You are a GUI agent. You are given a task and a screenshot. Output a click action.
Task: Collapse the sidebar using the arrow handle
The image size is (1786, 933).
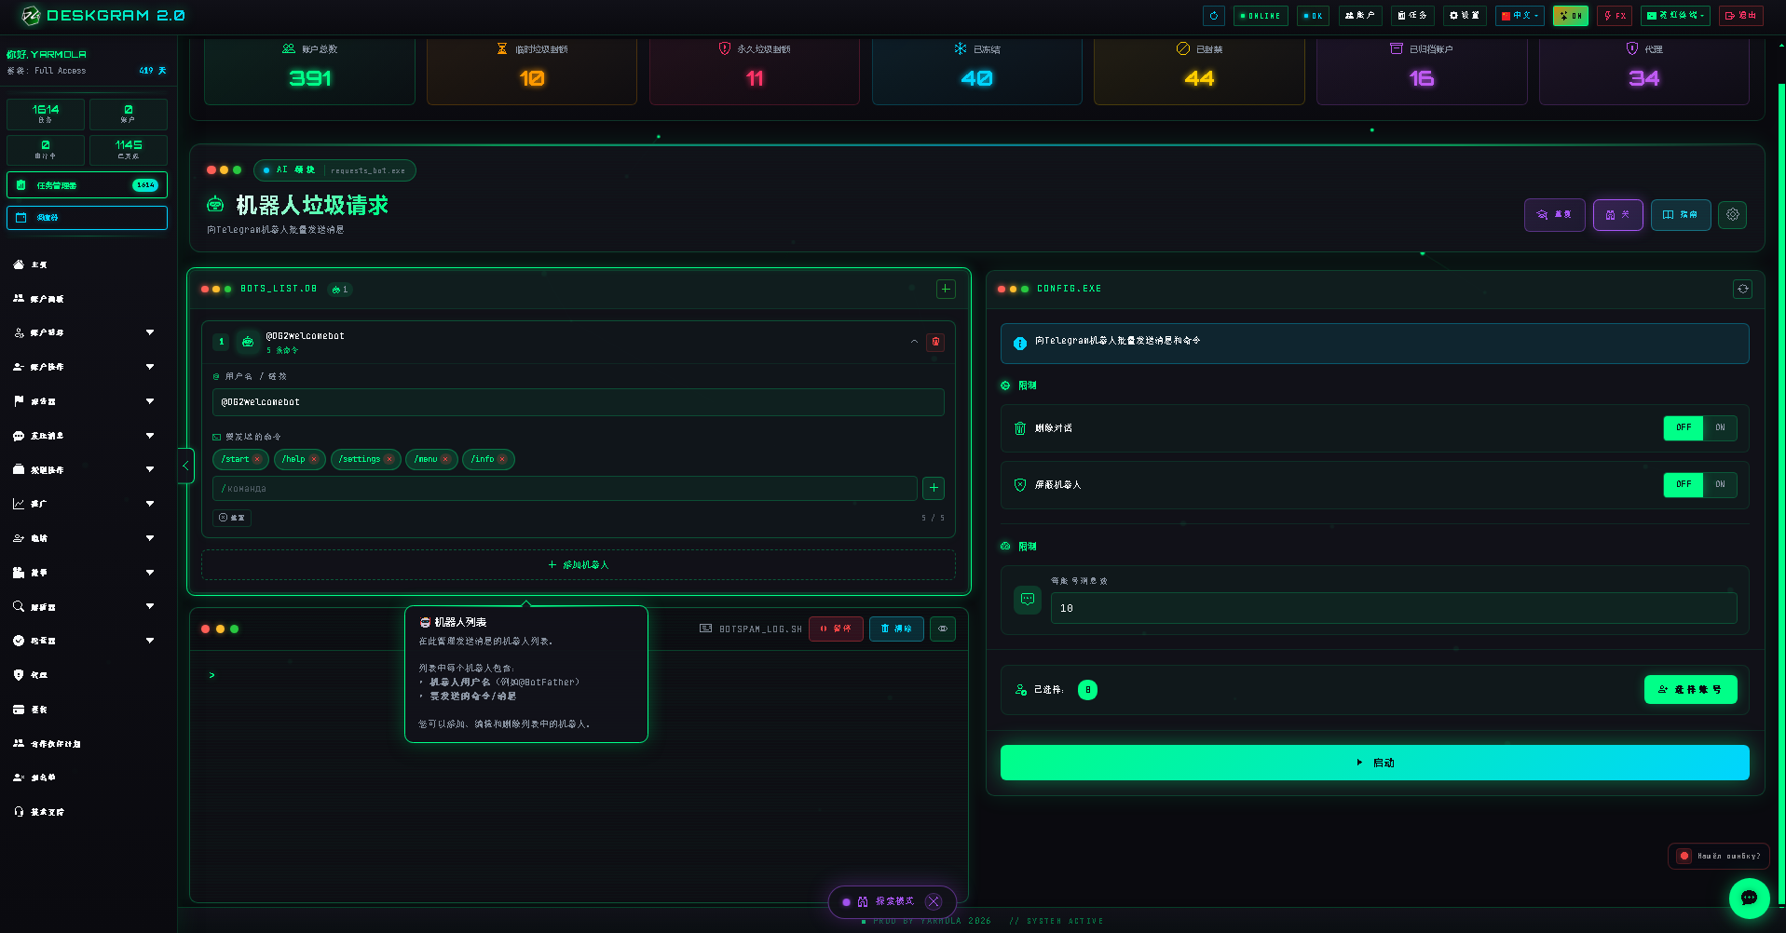tap(185, 466)
